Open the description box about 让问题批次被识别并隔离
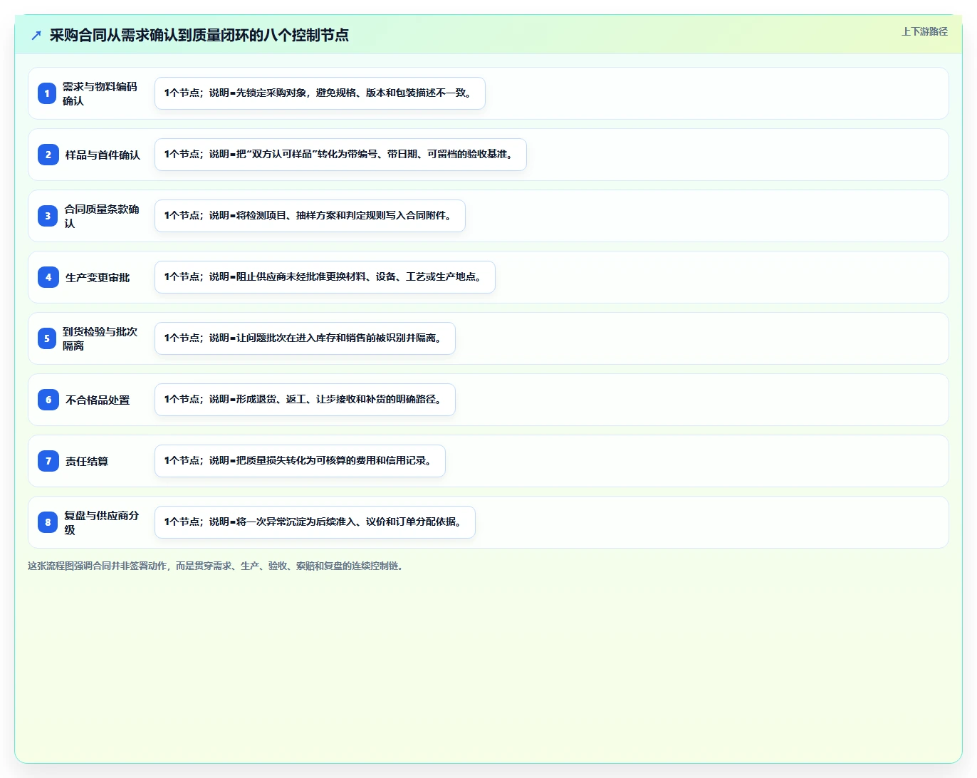The height and width of the screenshot is (778, 977). (305, 338)
